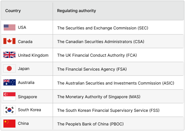Viewport: 185px width, 131px height.
Task: Select the Australia flag icon
Action: click(10, 82)
